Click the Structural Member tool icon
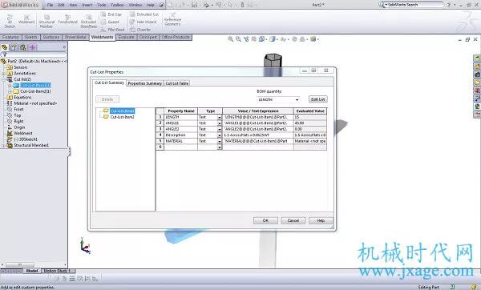The height and width of the screenshot is (290, 481). click(46, 18)
